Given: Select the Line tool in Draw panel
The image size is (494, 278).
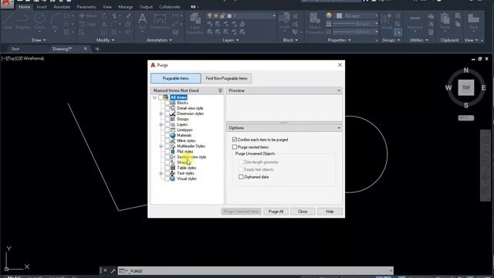Looking at the screenshot, I should click(8, 21).
